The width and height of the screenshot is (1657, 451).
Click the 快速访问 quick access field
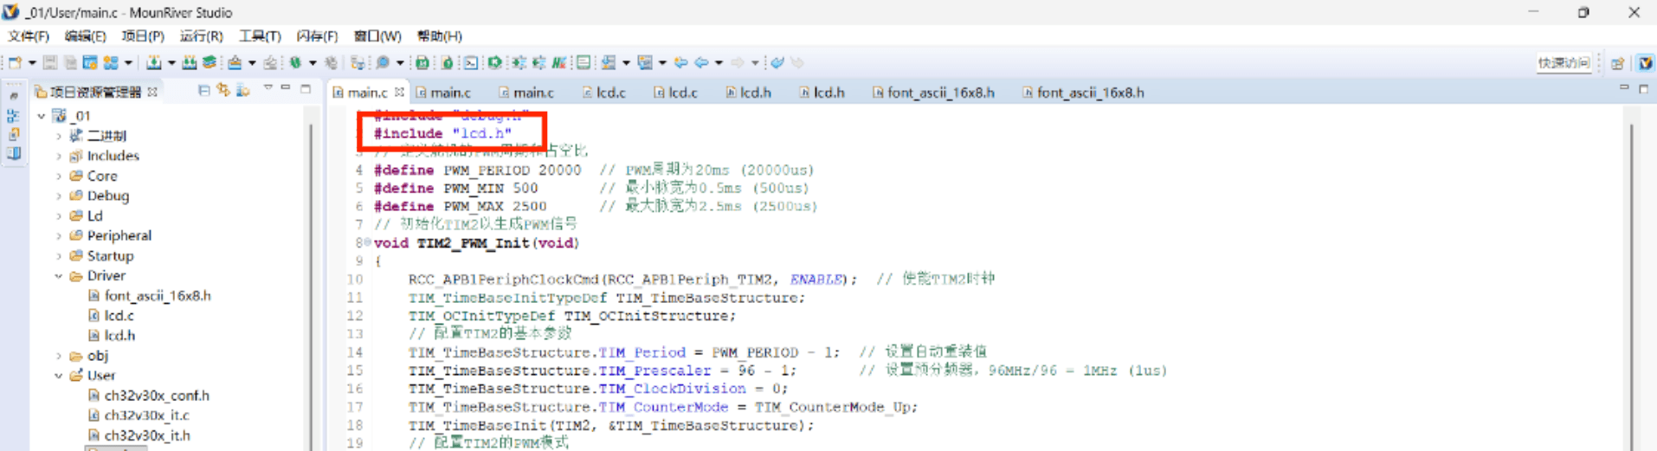1563,63
